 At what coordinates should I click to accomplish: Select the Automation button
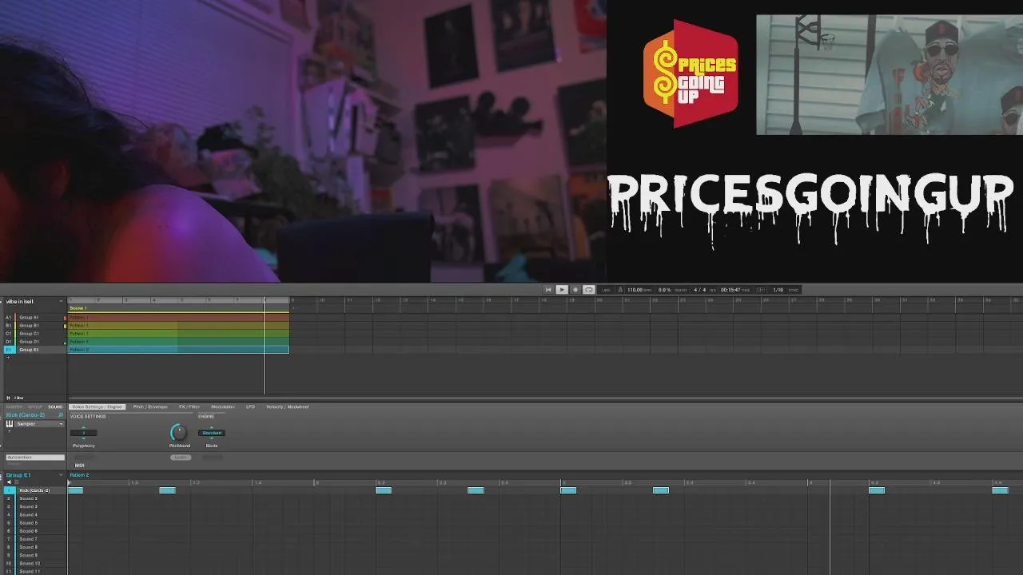(x=35, y=458)
